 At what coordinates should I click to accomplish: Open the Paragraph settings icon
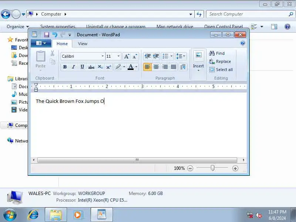pyautogui.click(x=183, y=67)
